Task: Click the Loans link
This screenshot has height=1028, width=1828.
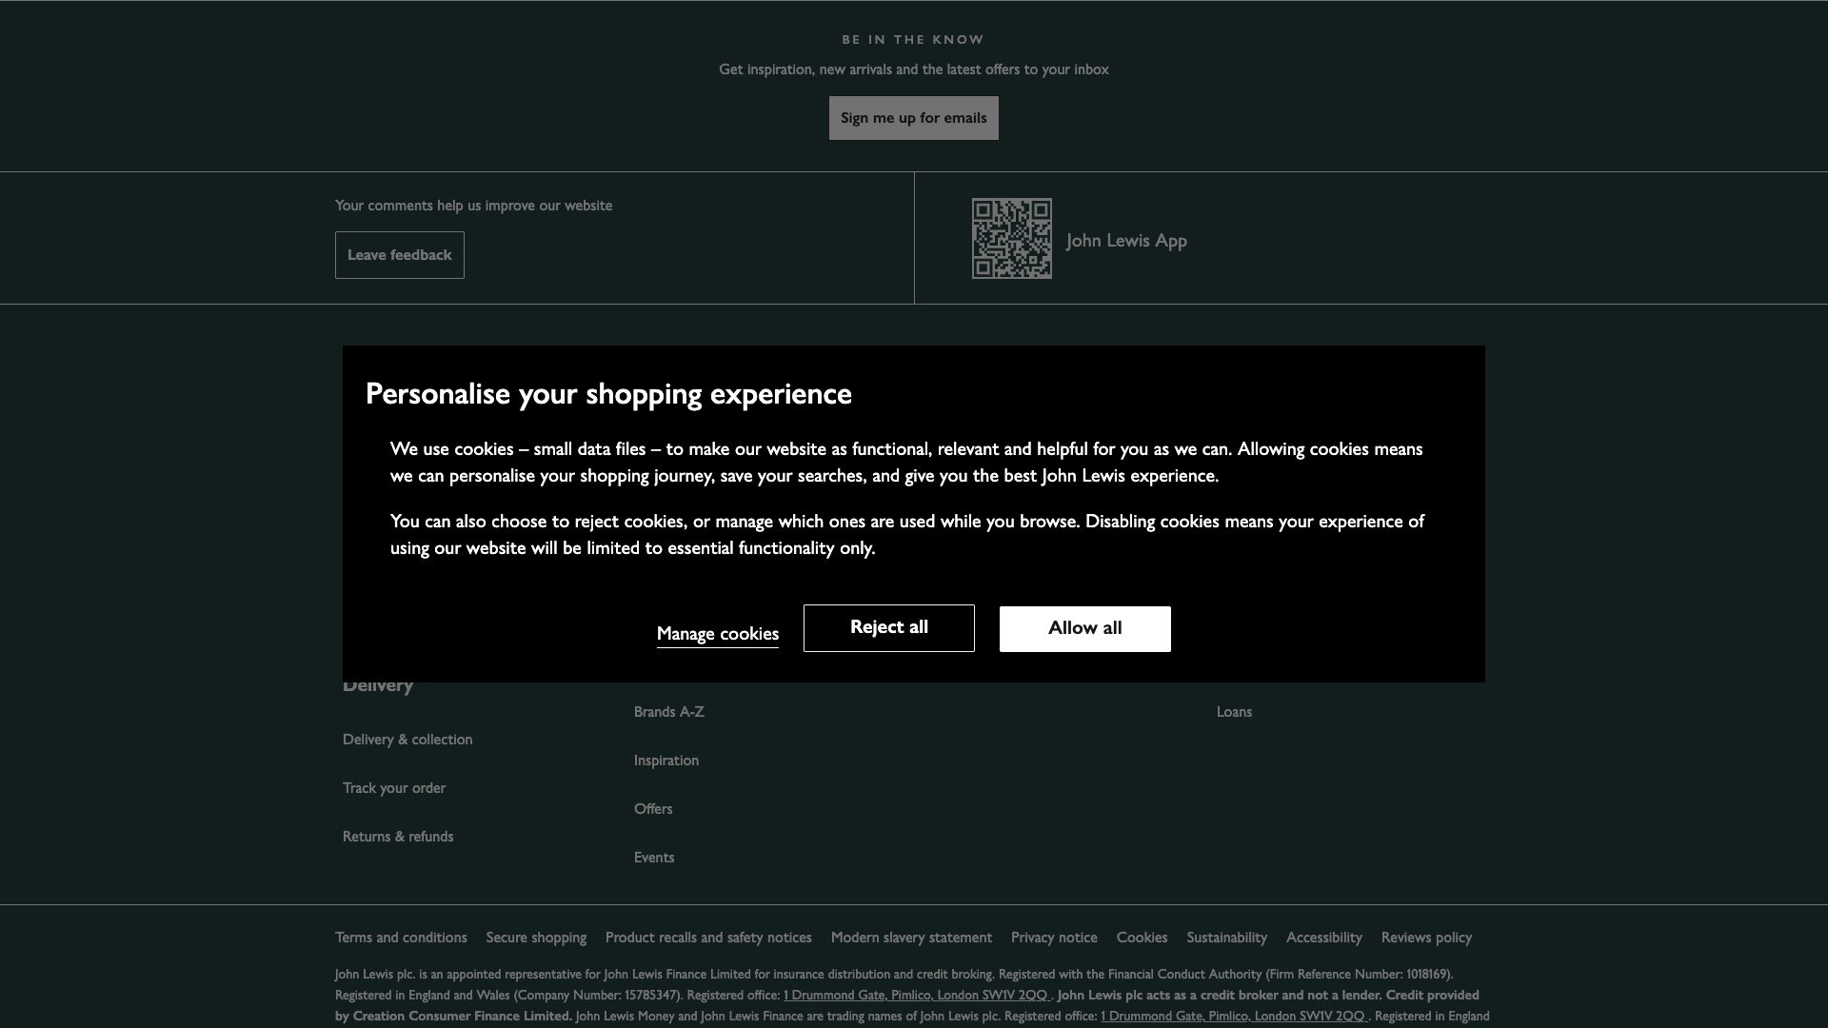Action: tap(1233, 712)
